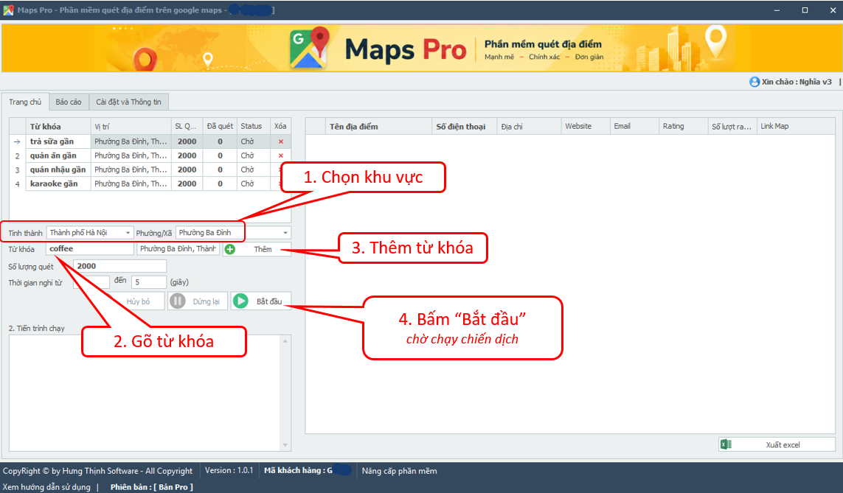Click the Số điện thoại column header
Screen dimensions: 843x493
tap(464, 127)
